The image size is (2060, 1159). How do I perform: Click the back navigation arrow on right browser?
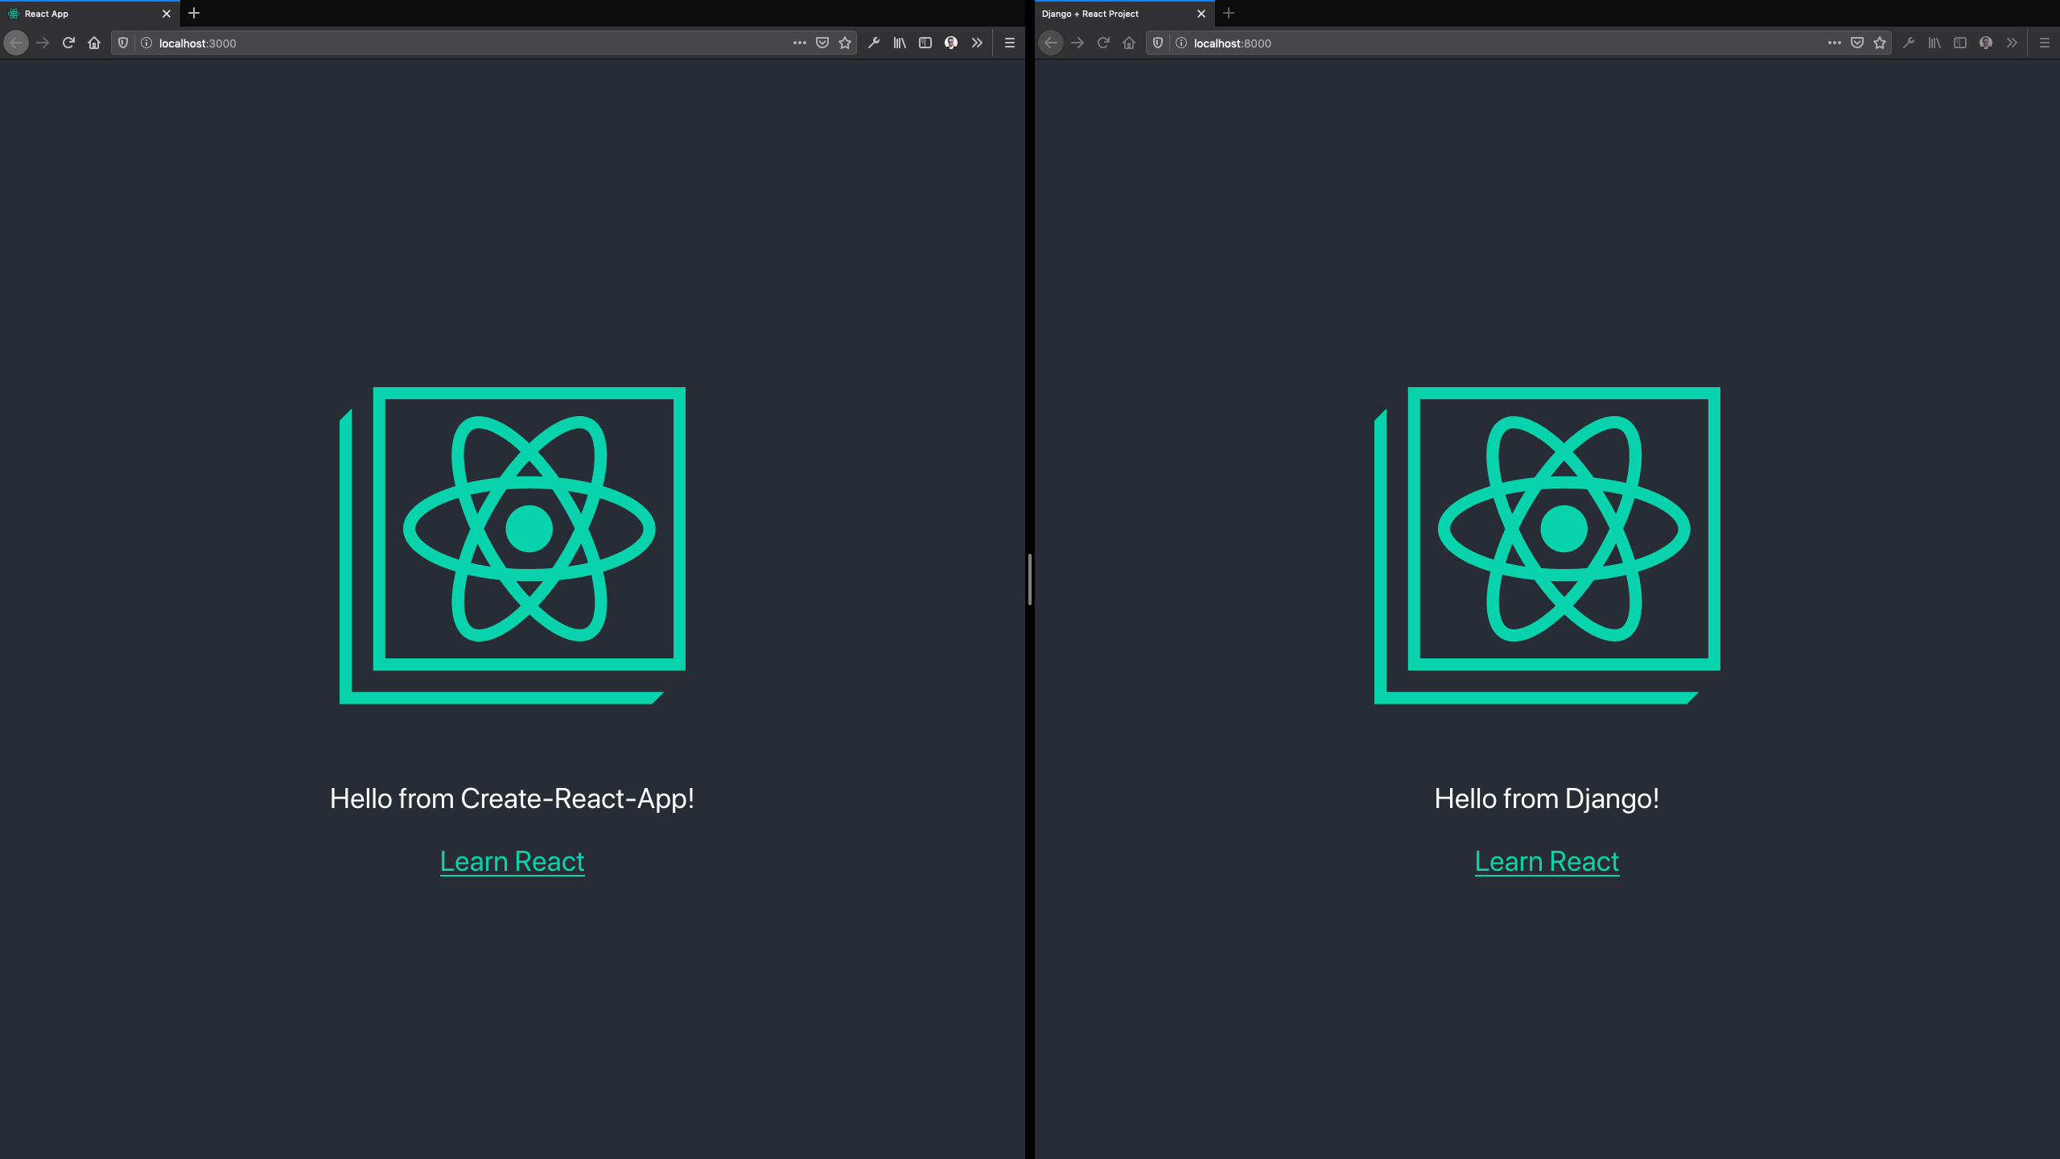(1051, 43)
